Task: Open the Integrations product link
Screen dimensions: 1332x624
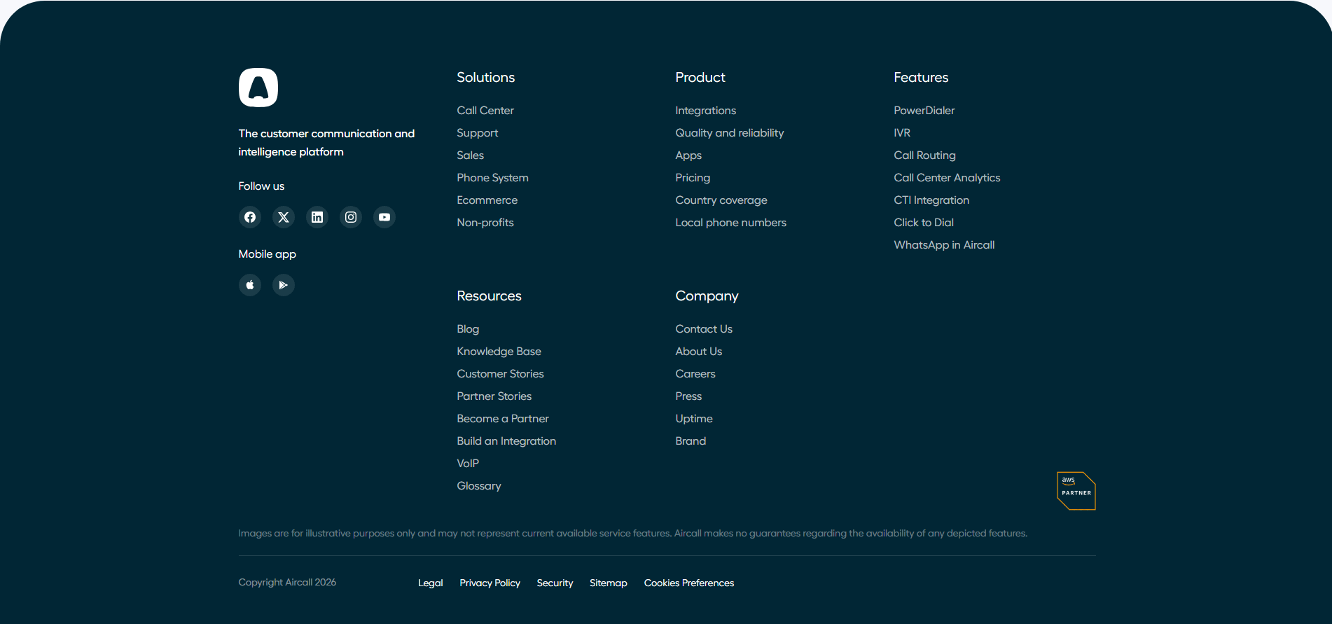Action: 706,111
